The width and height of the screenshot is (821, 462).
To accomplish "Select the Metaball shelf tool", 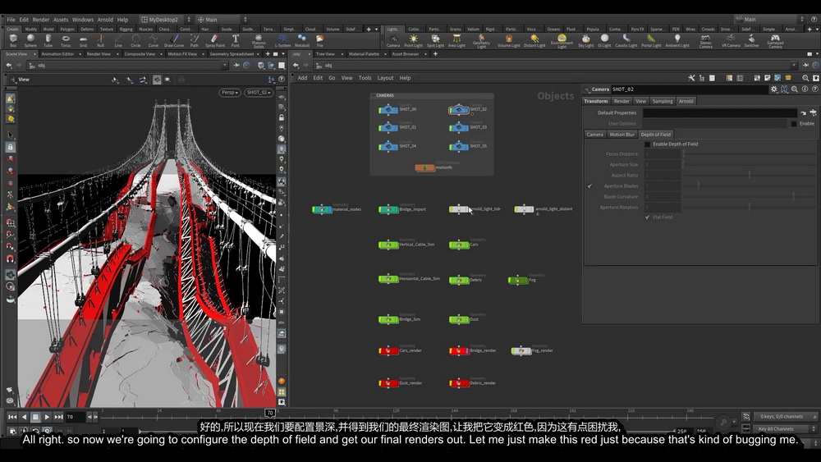I will [x=301, y=41].
